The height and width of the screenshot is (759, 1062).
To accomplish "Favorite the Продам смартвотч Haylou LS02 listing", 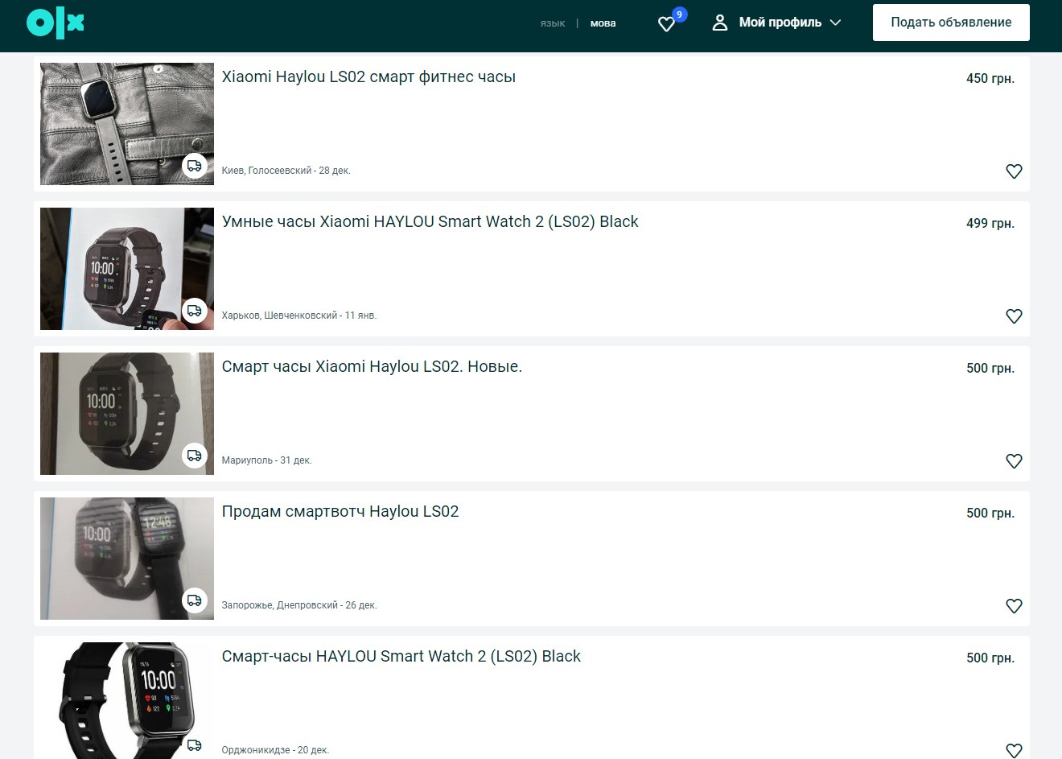I will tap(1014, 606).
